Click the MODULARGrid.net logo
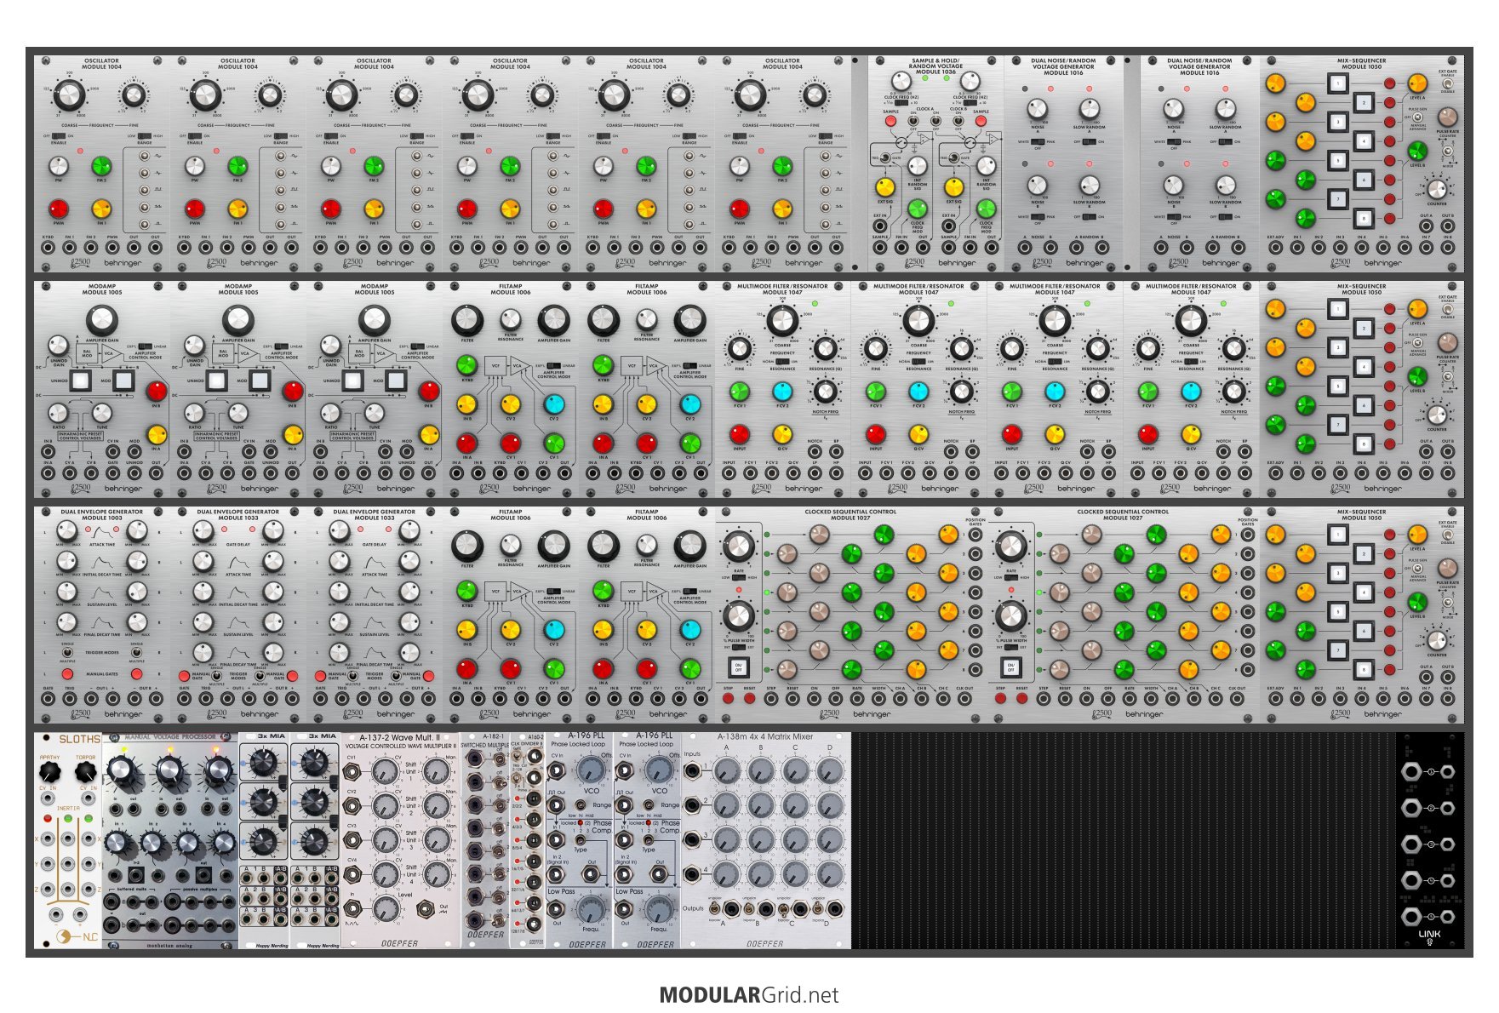 click(x=749, y=995)
